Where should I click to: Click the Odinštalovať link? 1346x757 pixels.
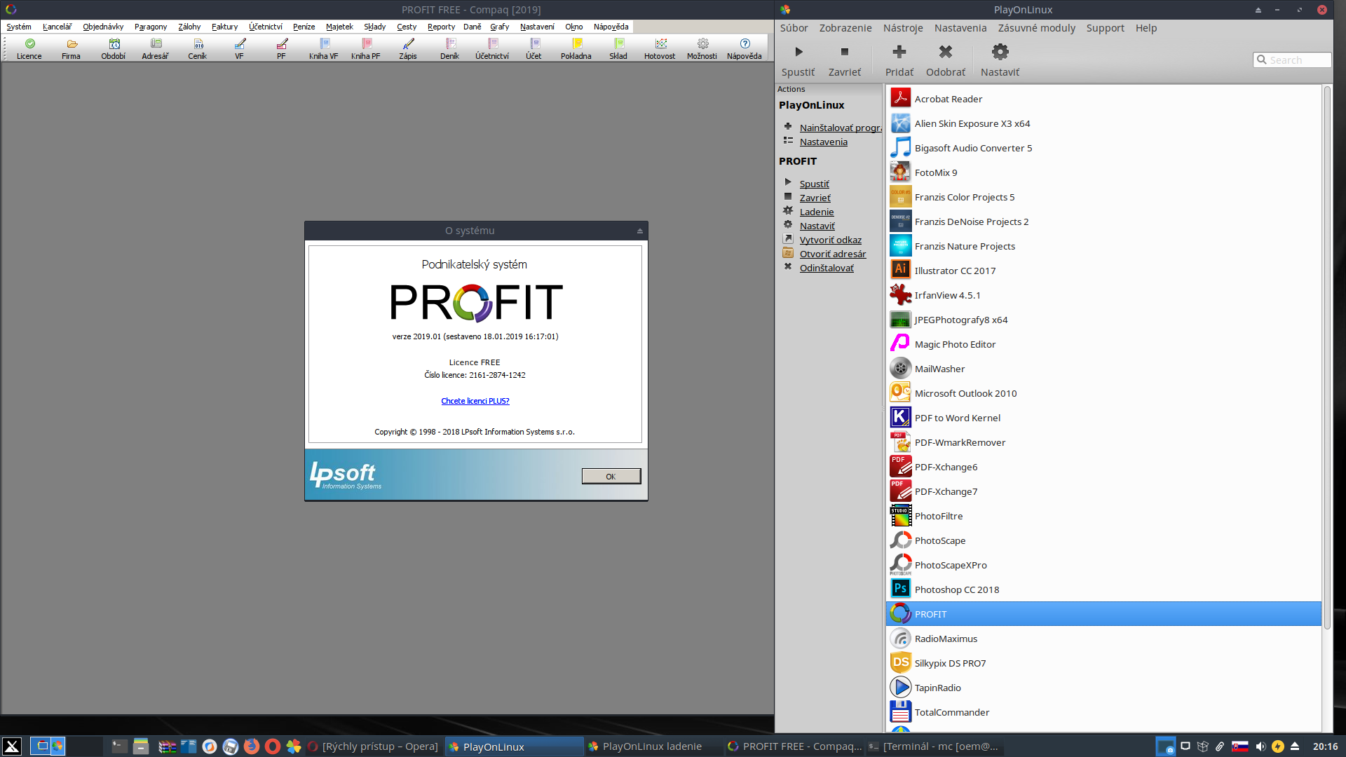(827, 268)
